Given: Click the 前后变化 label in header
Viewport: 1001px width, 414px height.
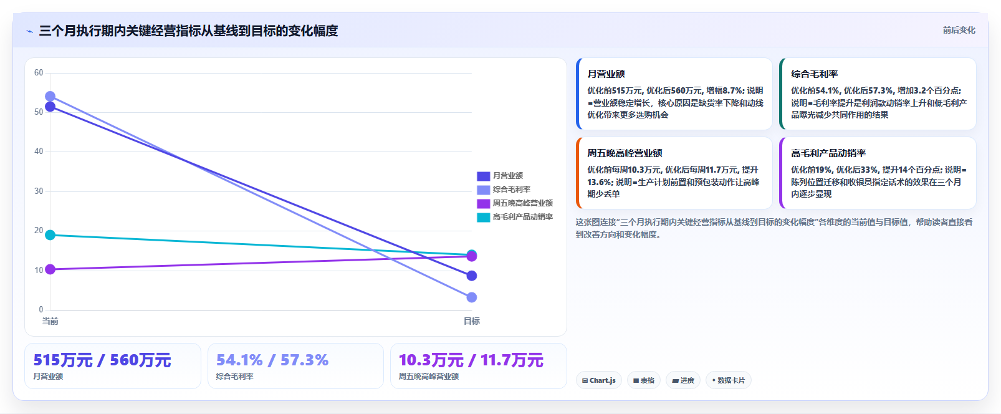Looking at the screenshot, I should [x=959, y=30].
